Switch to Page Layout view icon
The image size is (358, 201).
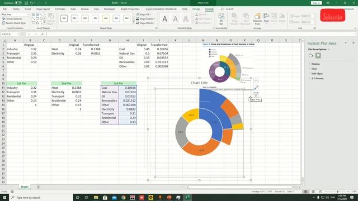(x=313, y=192)
